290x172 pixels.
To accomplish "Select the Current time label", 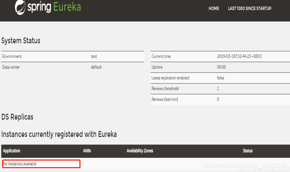I will [x=161, y=57].
